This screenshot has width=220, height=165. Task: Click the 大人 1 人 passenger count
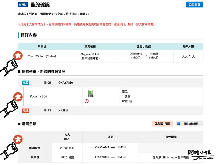[x=188, y=56]
